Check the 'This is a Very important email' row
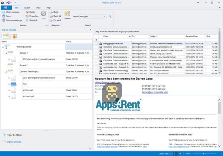The width and height of the screenshot is (223, 156). 96,57
